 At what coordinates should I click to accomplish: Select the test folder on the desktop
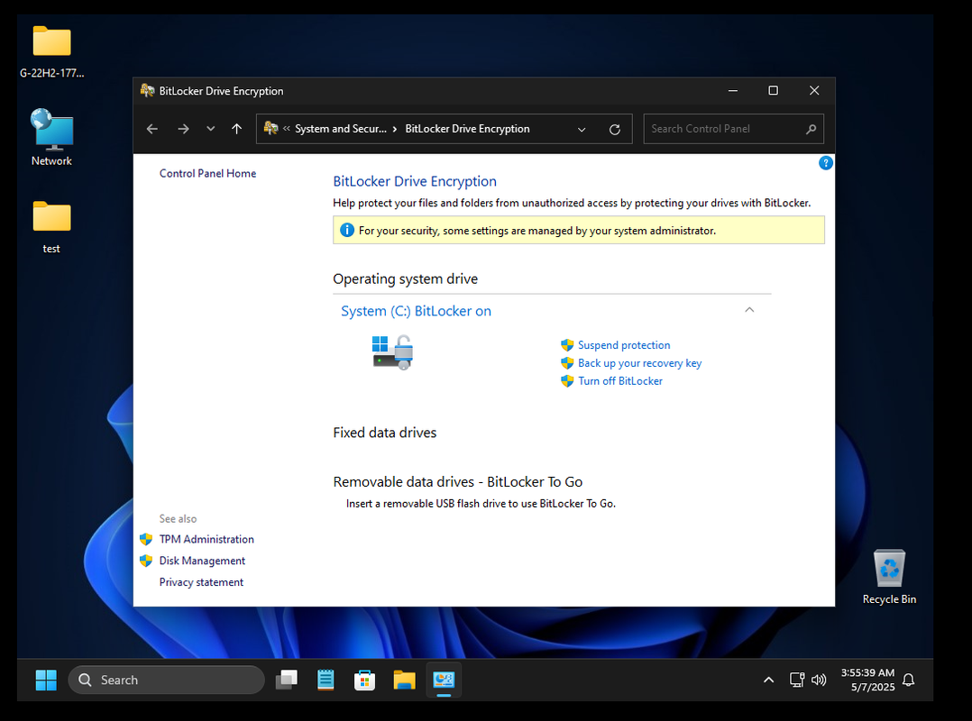click(51, 227)
